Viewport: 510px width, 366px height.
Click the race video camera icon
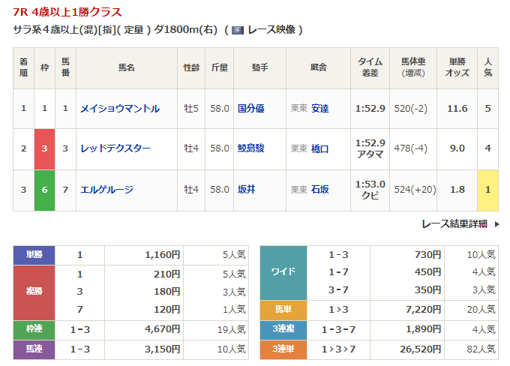tap(238, 30)
